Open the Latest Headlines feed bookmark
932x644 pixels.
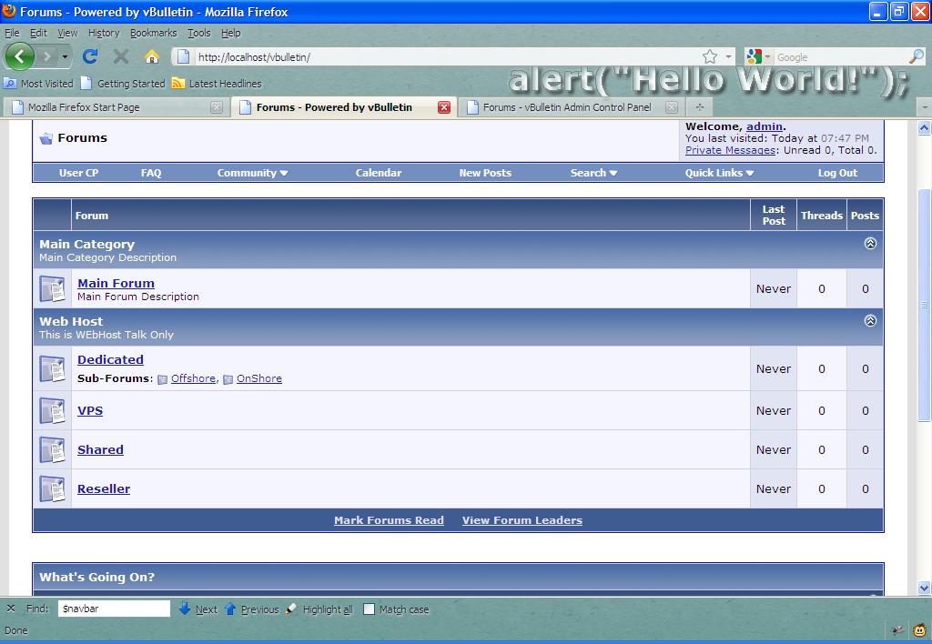pyautogui.click(x=217, y=84)
